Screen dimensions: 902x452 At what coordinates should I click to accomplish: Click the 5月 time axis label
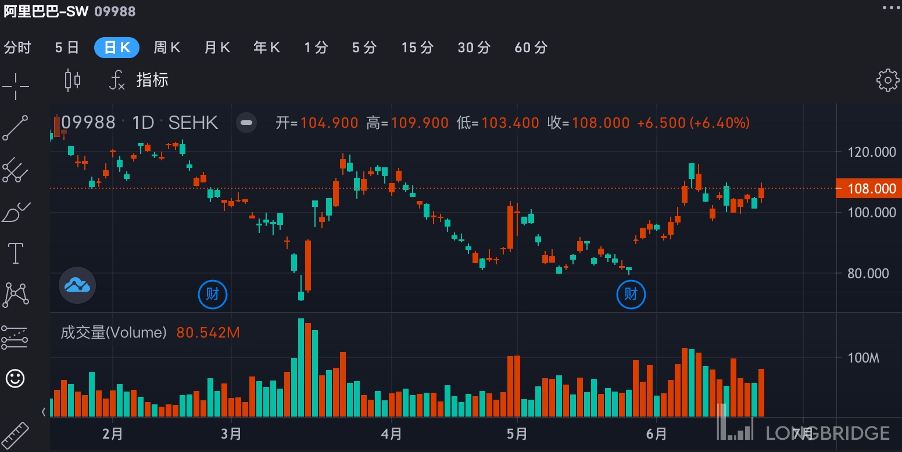click(x=517, y=434)
